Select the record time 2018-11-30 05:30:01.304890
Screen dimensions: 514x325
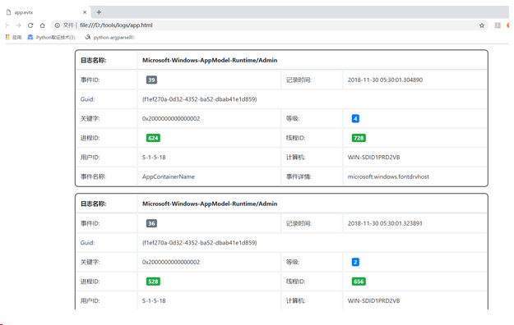[x=385, y=80]
